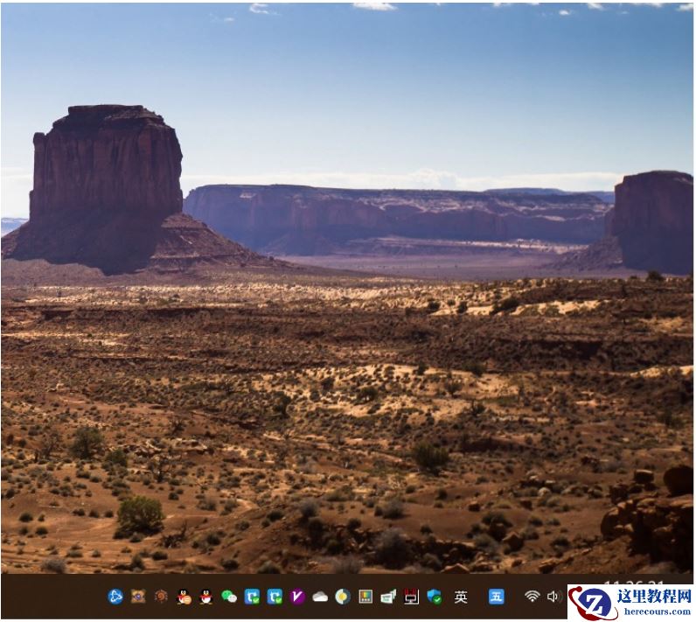Open the bronze swirl Hearthstone-style tray icon
The height and width of the screenshot is (622, 696).
(x=161, y=597)
